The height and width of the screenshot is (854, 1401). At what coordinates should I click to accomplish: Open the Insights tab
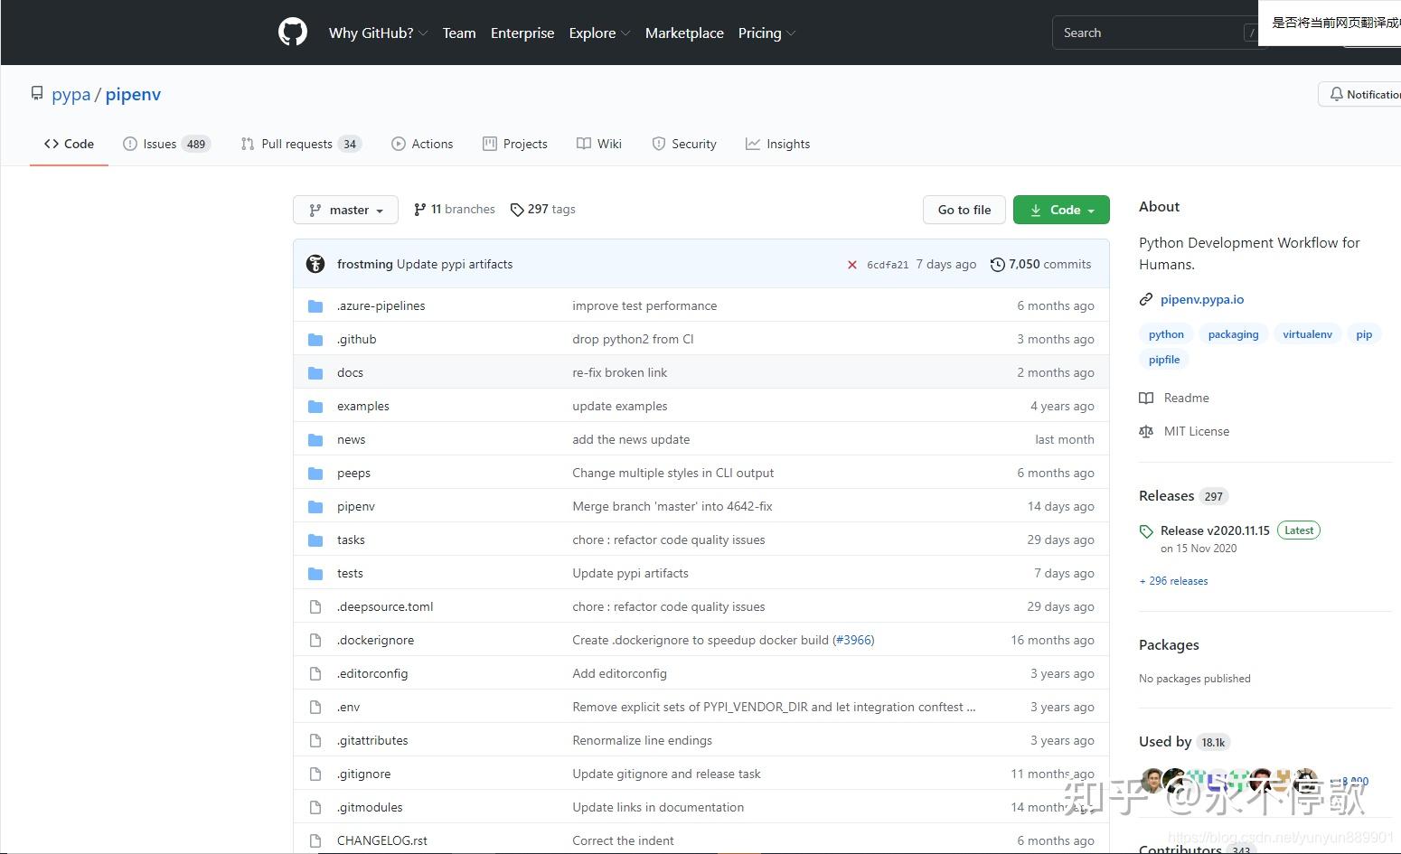coord(777,144)
